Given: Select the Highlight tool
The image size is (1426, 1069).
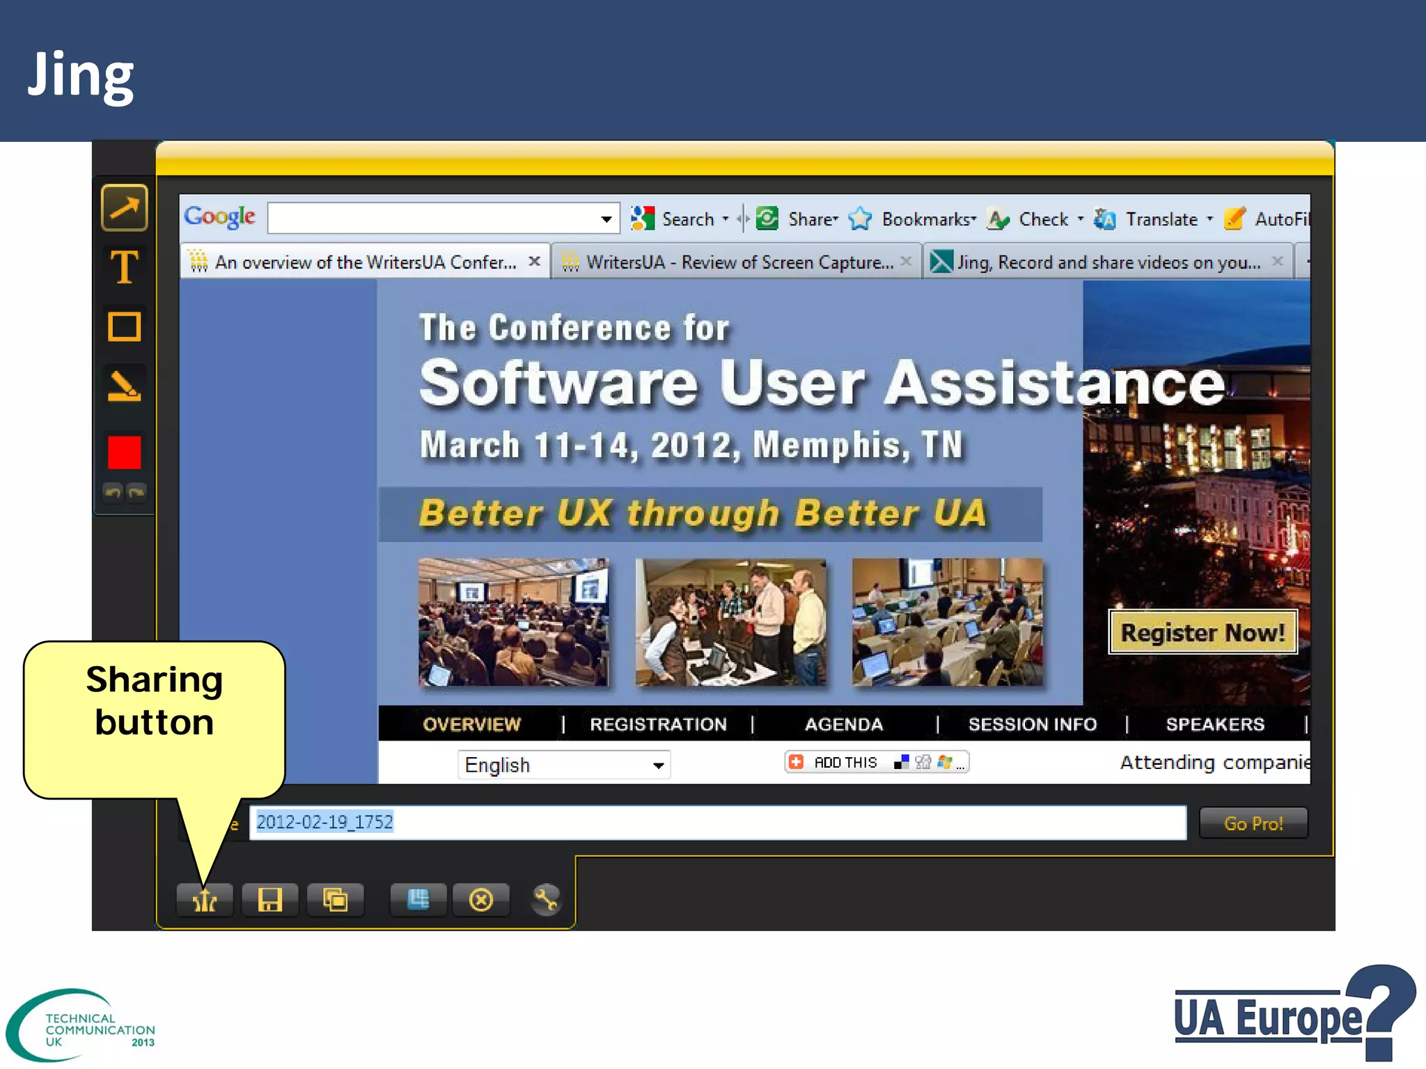Looking at the screenshot, I should 125,386.
